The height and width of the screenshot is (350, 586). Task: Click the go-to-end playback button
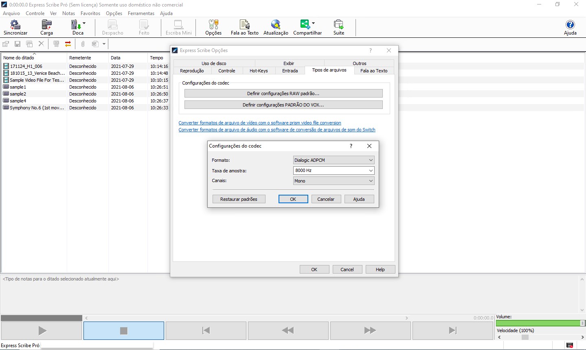coord(453,331)
